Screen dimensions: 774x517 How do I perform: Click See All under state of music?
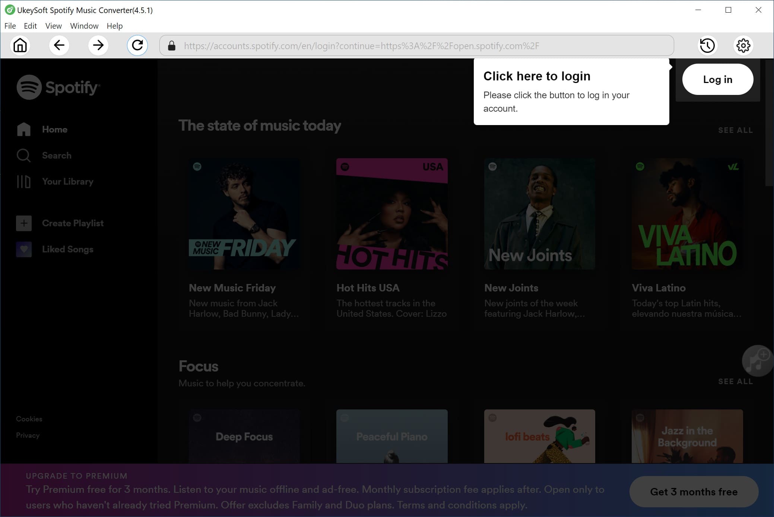(735, 130)
